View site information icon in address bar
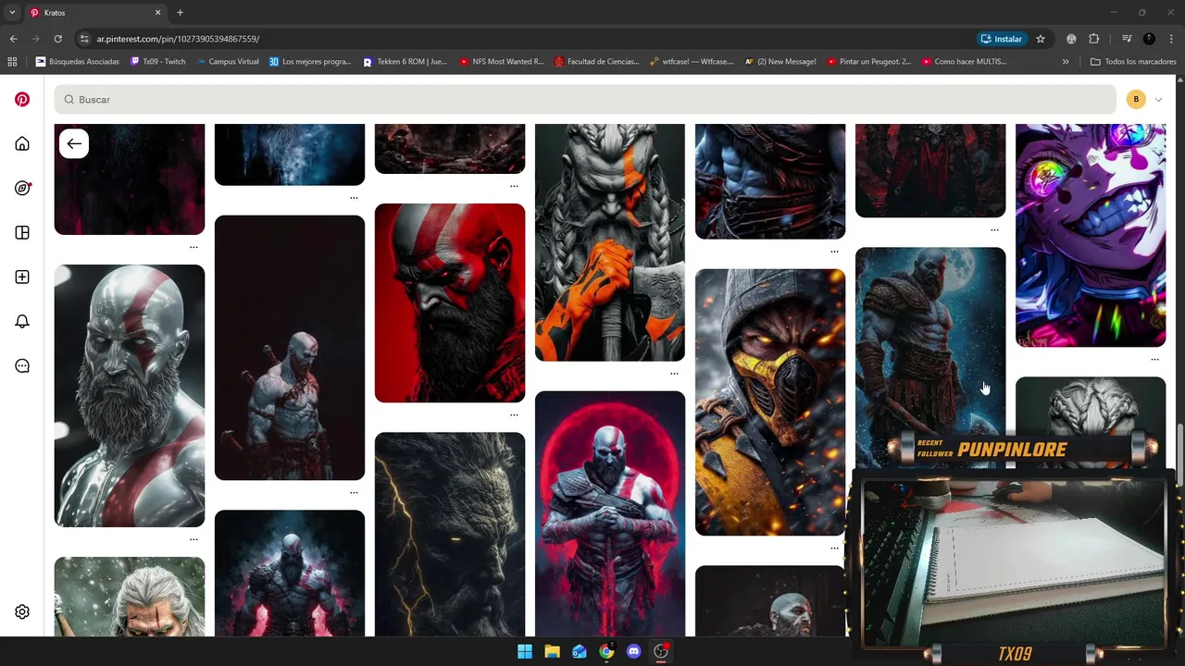Screen dimensions: 1185x666 tap(84, 39)
